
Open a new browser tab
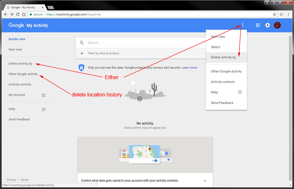pos(51,8)
